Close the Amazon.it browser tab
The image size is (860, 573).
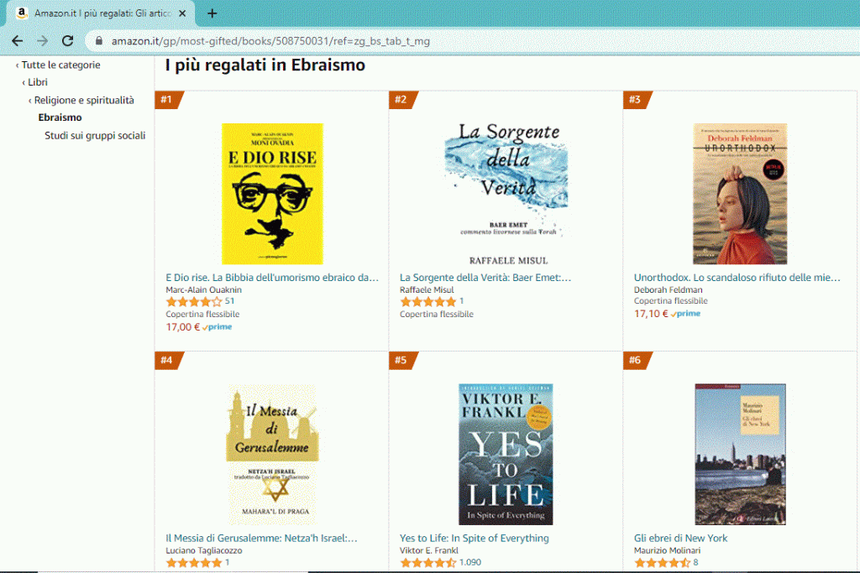tap(182, 13)
